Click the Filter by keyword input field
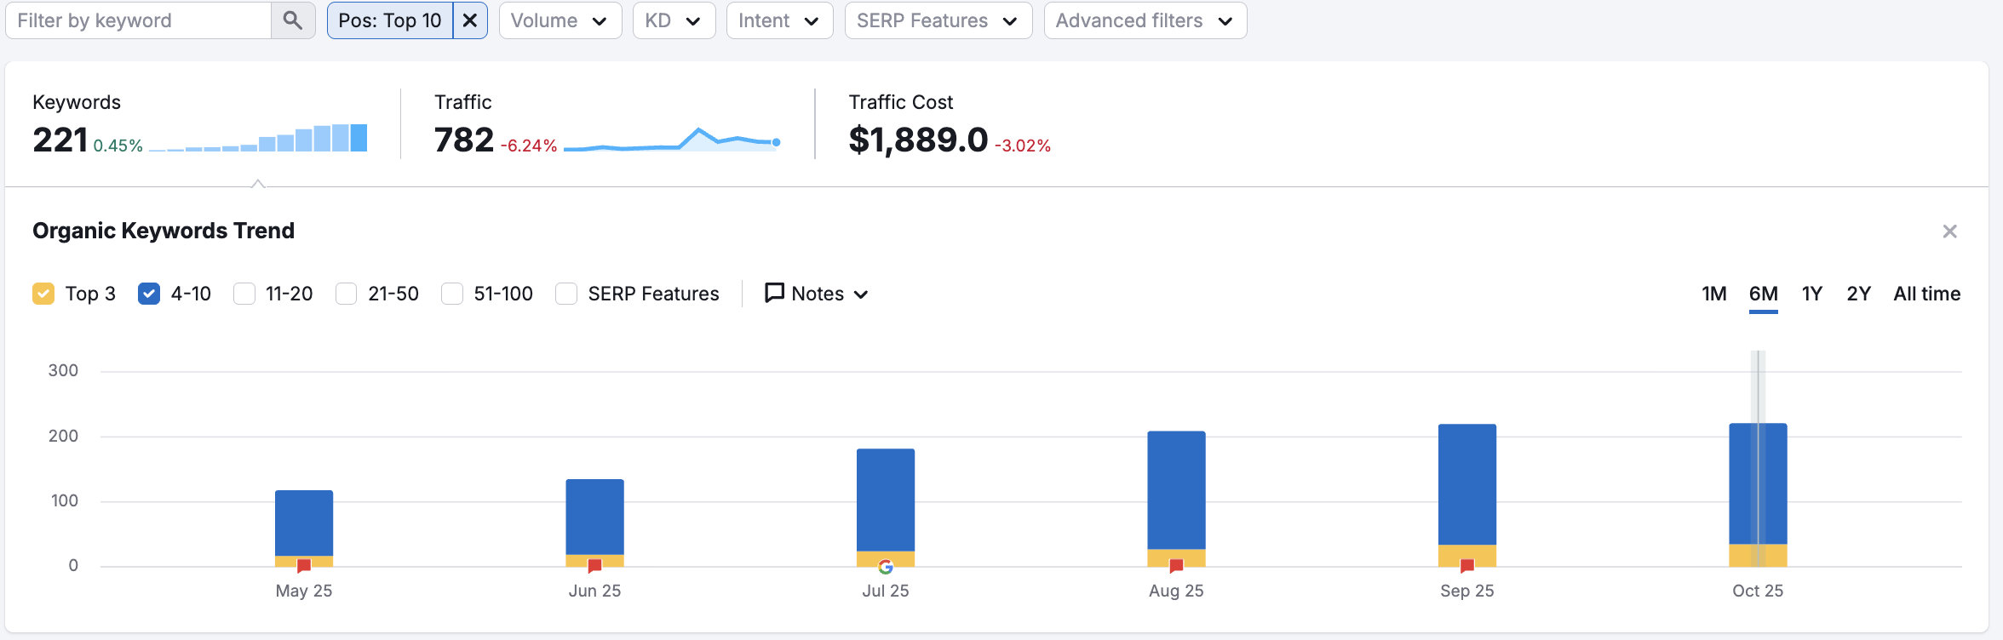The width and height of the screenshot is (2003, 640). click(x=138, y=20)
